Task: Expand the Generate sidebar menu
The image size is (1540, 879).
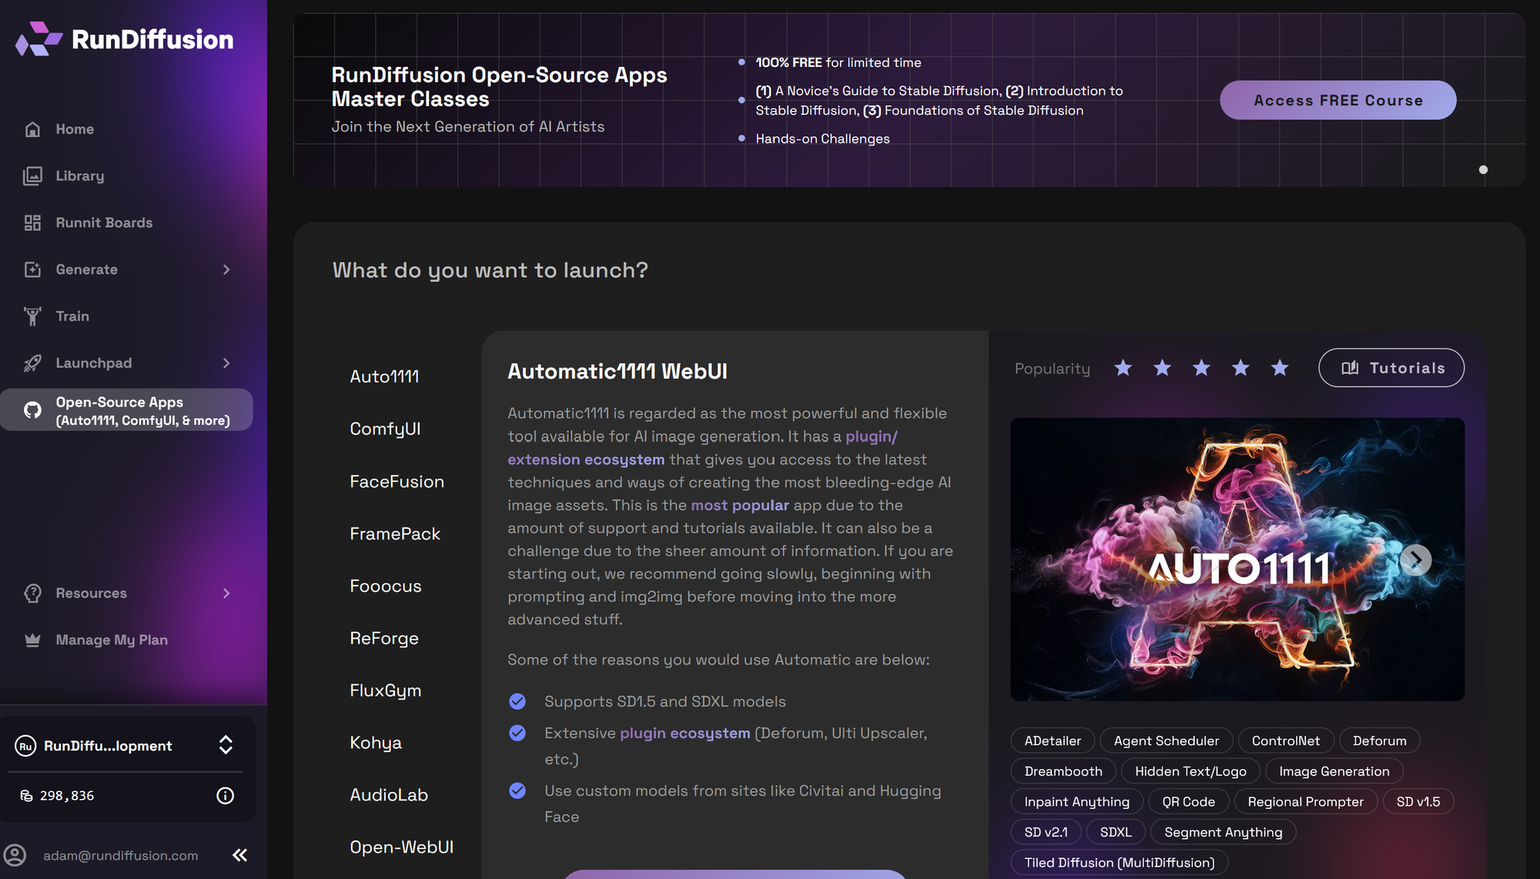Action: click(226, 269)
